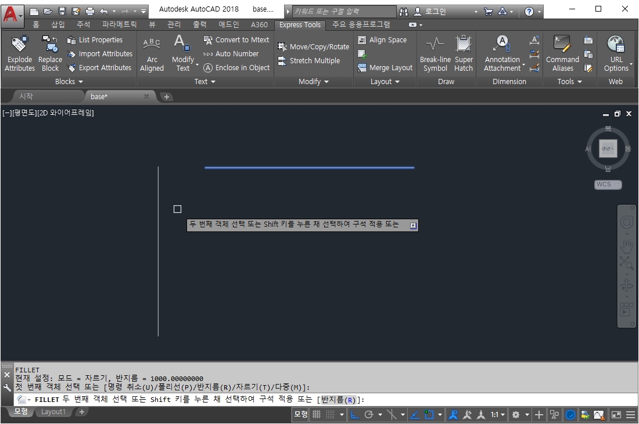Image resolution: width=639 pixels, height=424 pixels.
Task: Click the Import Attributes tool
Action: [100, 54]
